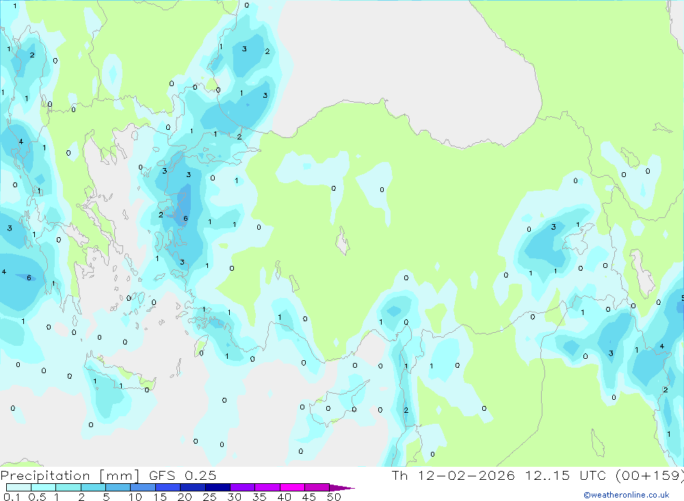
Task: Select the 2–5 mm legend color swatch
Action: click(93, 487)
